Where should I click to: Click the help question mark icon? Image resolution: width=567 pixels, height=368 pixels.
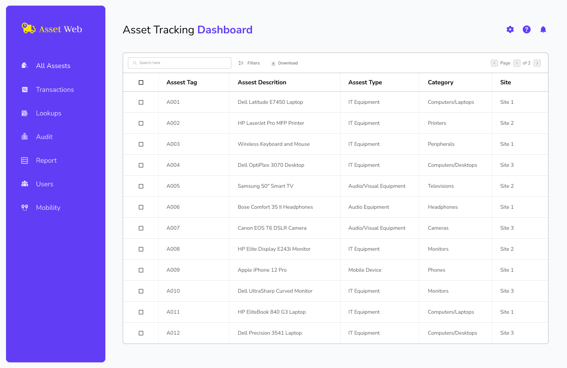[526, 30]
